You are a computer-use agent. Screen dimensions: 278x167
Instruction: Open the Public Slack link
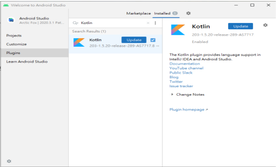point(181,73)
